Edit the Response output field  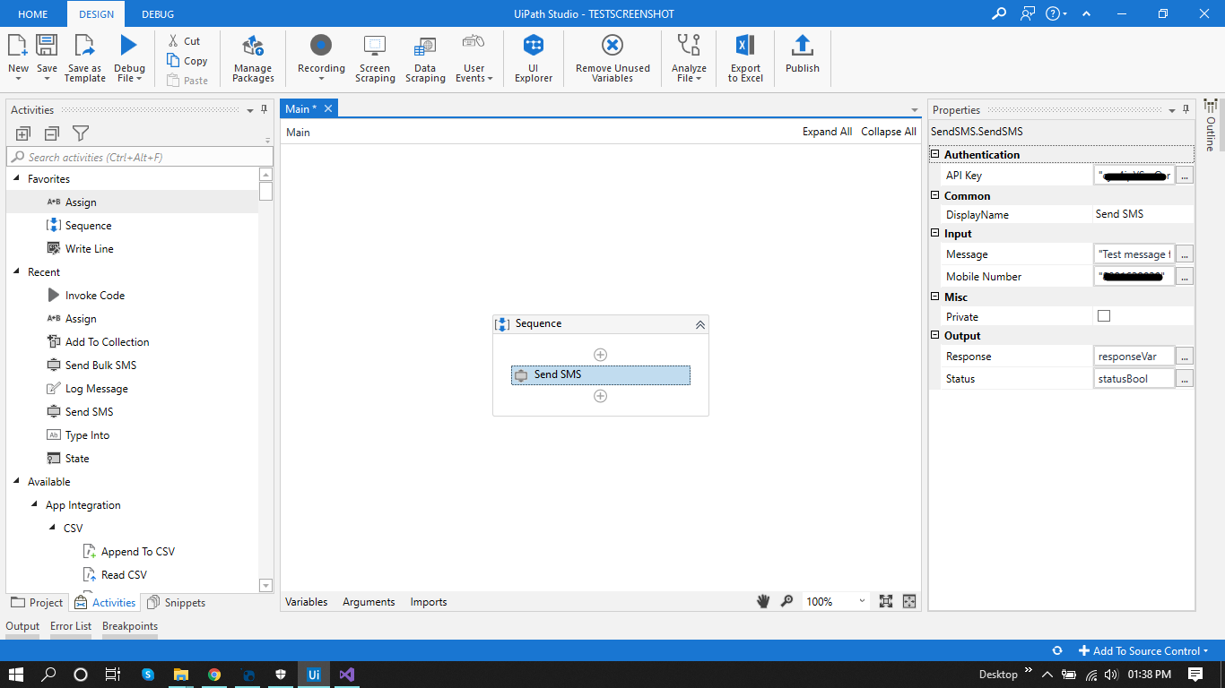click(1134, 357)
